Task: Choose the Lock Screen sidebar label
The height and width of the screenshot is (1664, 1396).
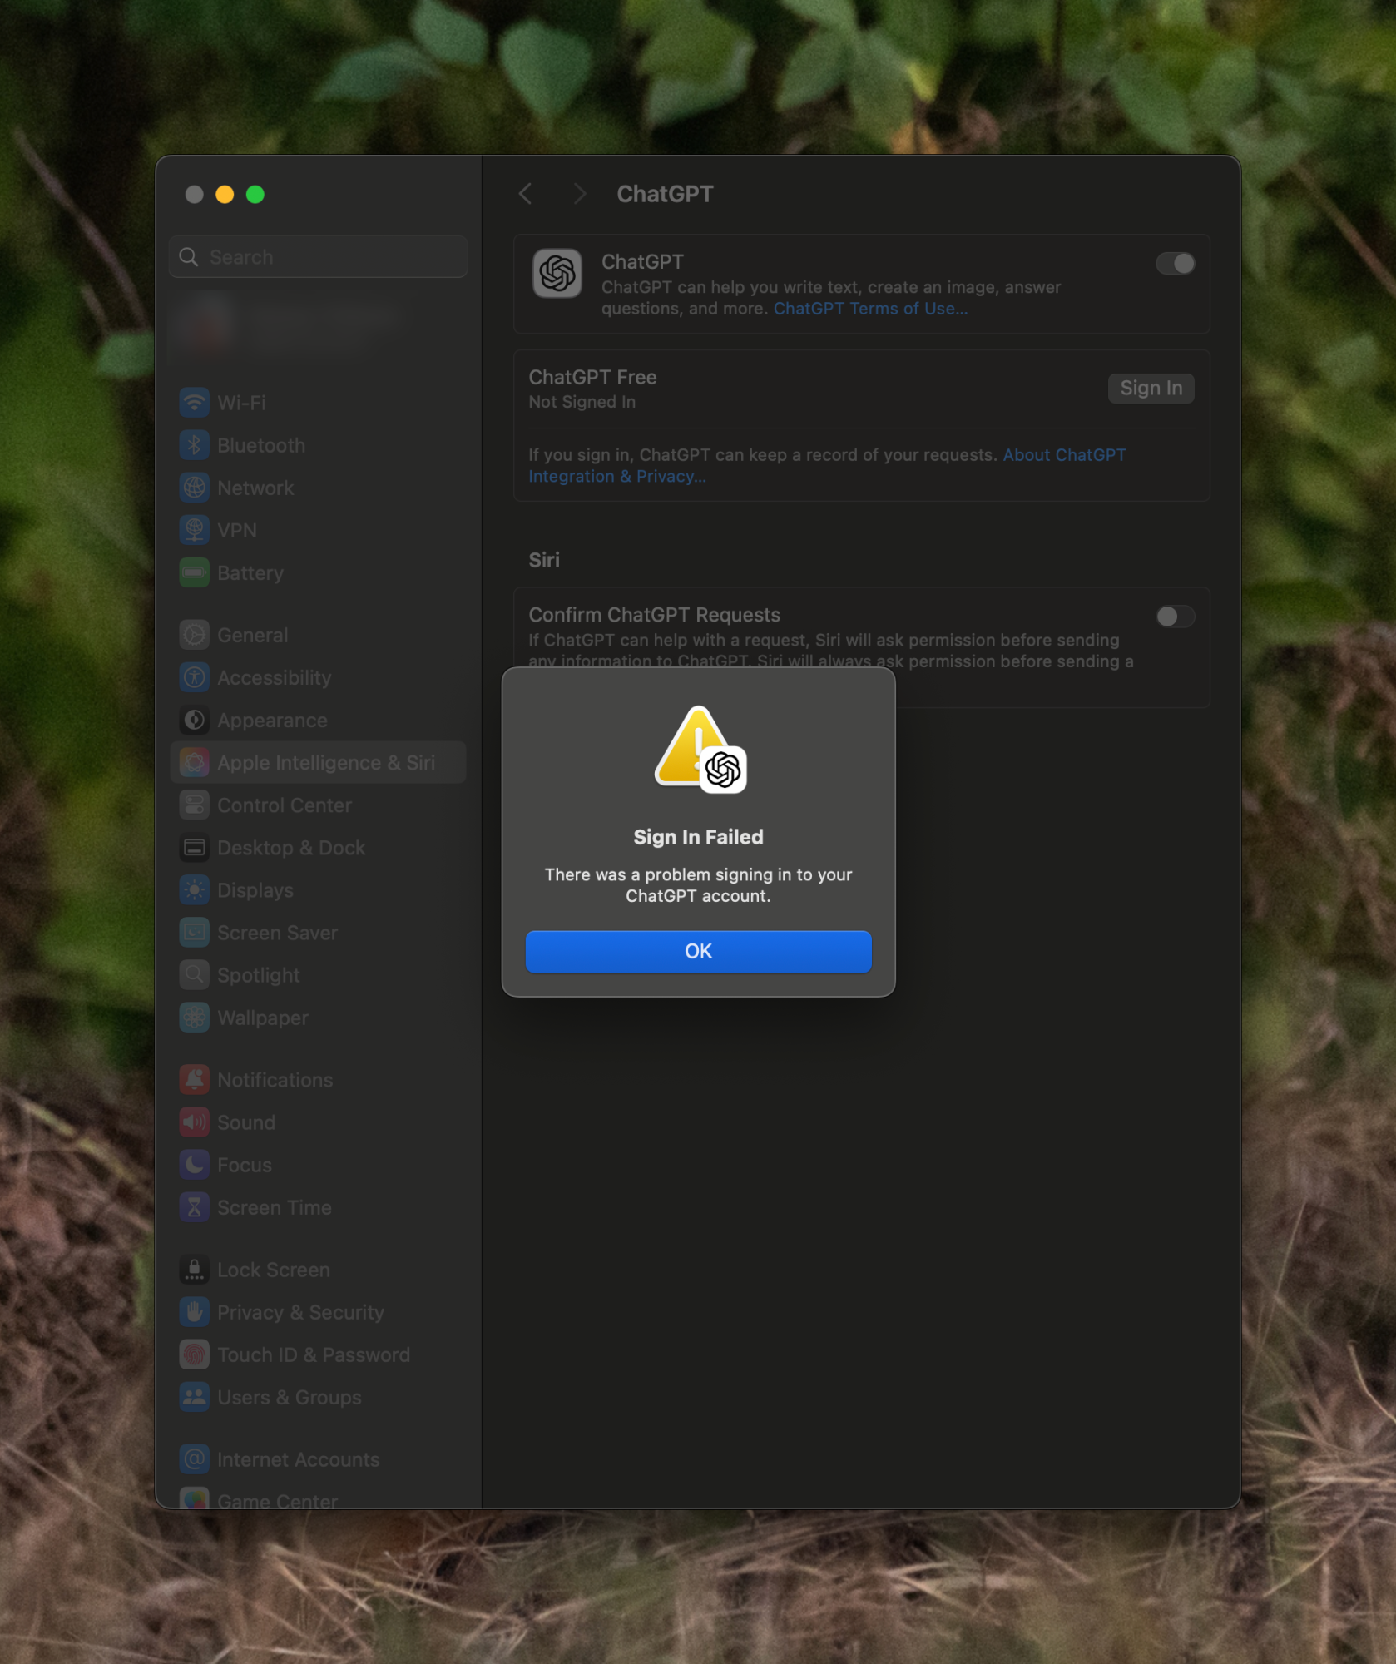Action: 274,1270
